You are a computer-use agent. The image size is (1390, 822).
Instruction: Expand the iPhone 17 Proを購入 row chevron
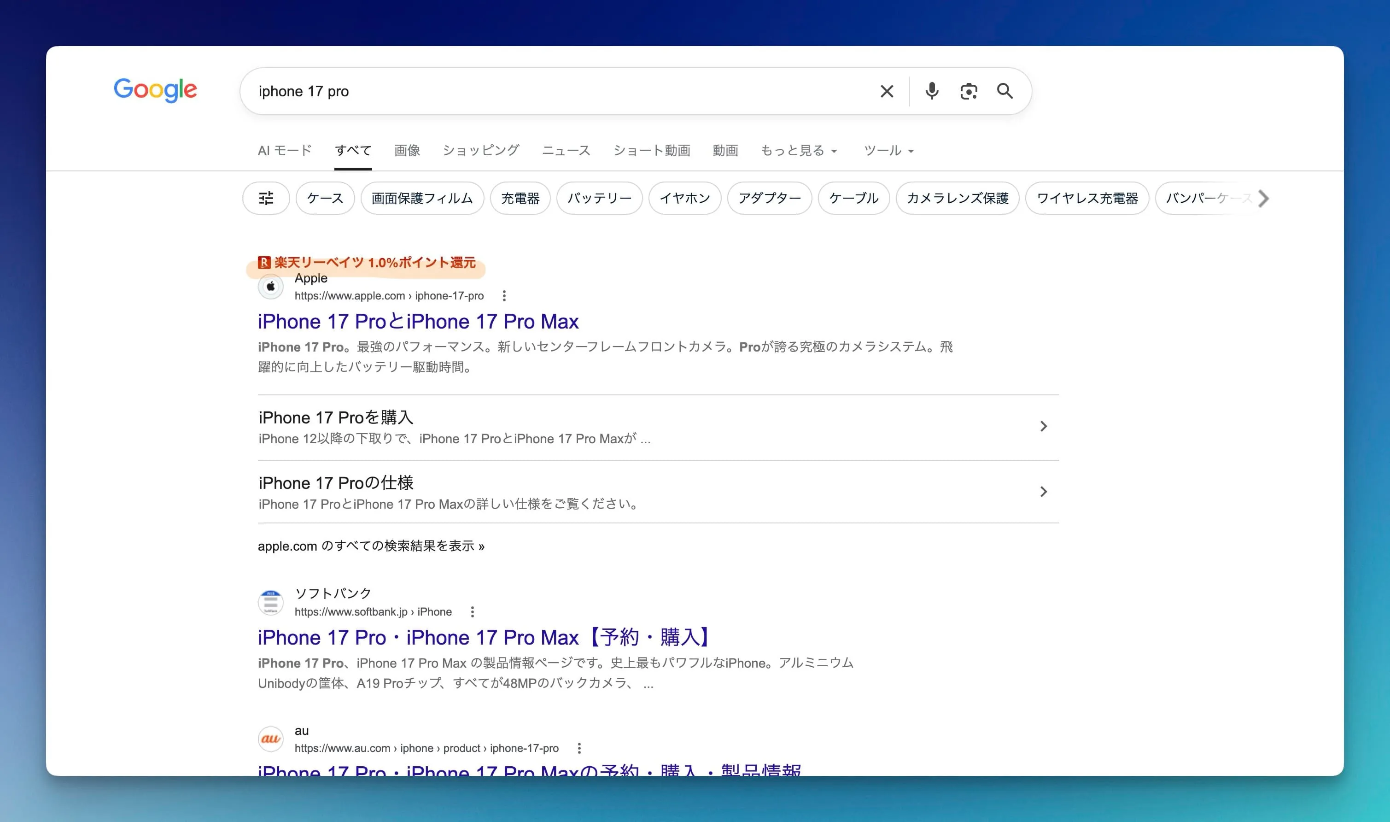coord(1044,427)
